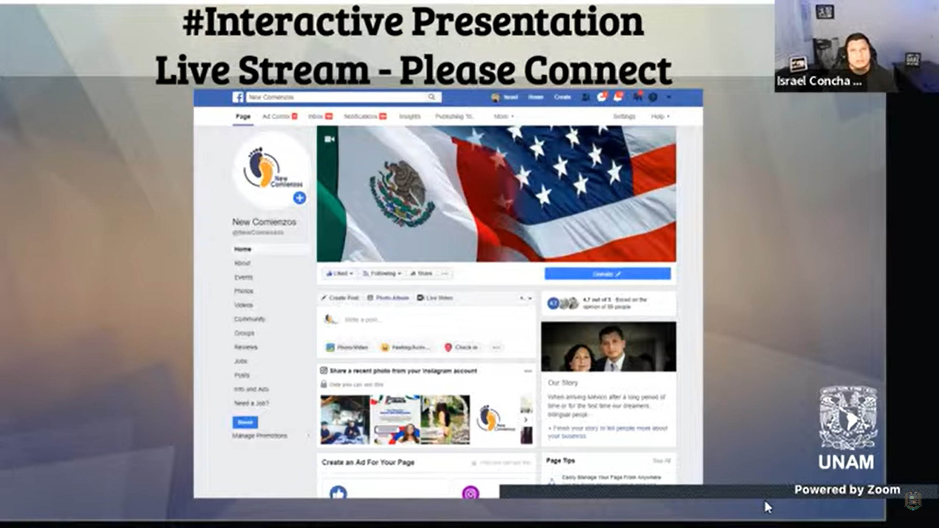Click the blue plus on profile picture
Viewport: 939px width, 528px height.
click(x=300, y=198)
